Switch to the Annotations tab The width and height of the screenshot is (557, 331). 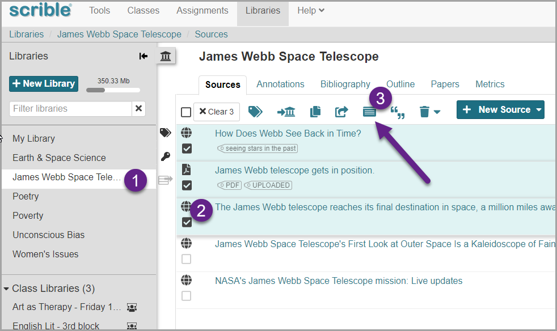[280, 84]
